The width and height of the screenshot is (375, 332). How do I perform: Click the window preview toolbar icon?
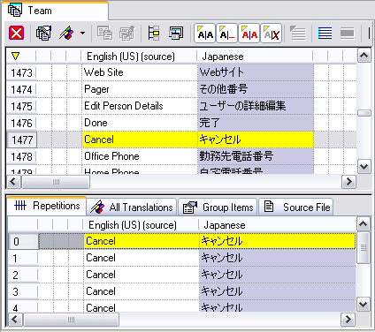pyautogui.click(x=176, y=33)
